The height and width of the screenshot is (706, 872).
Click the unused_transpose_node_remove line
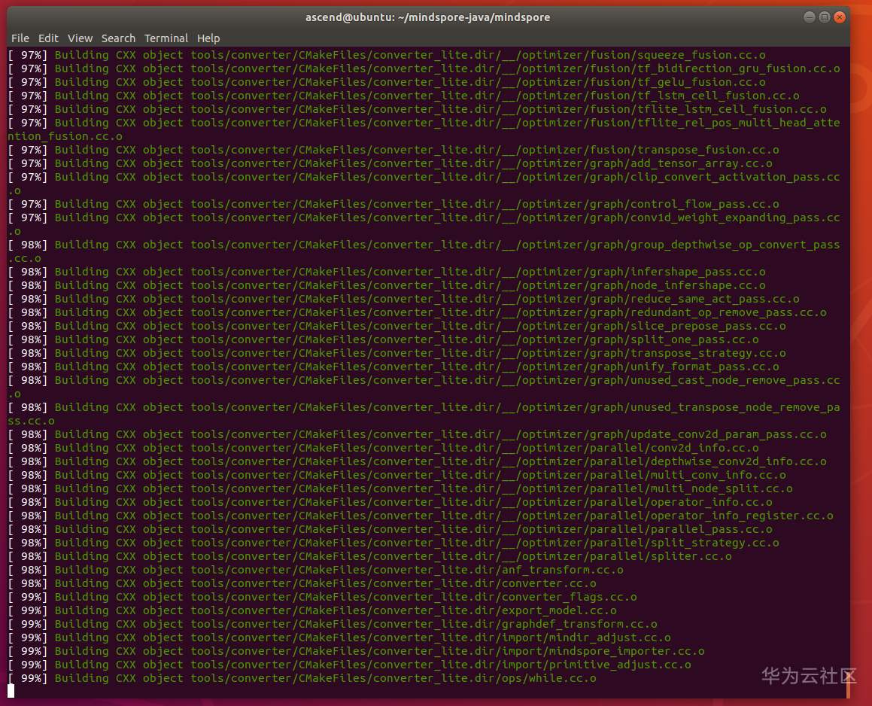click(x=424, y=414)
